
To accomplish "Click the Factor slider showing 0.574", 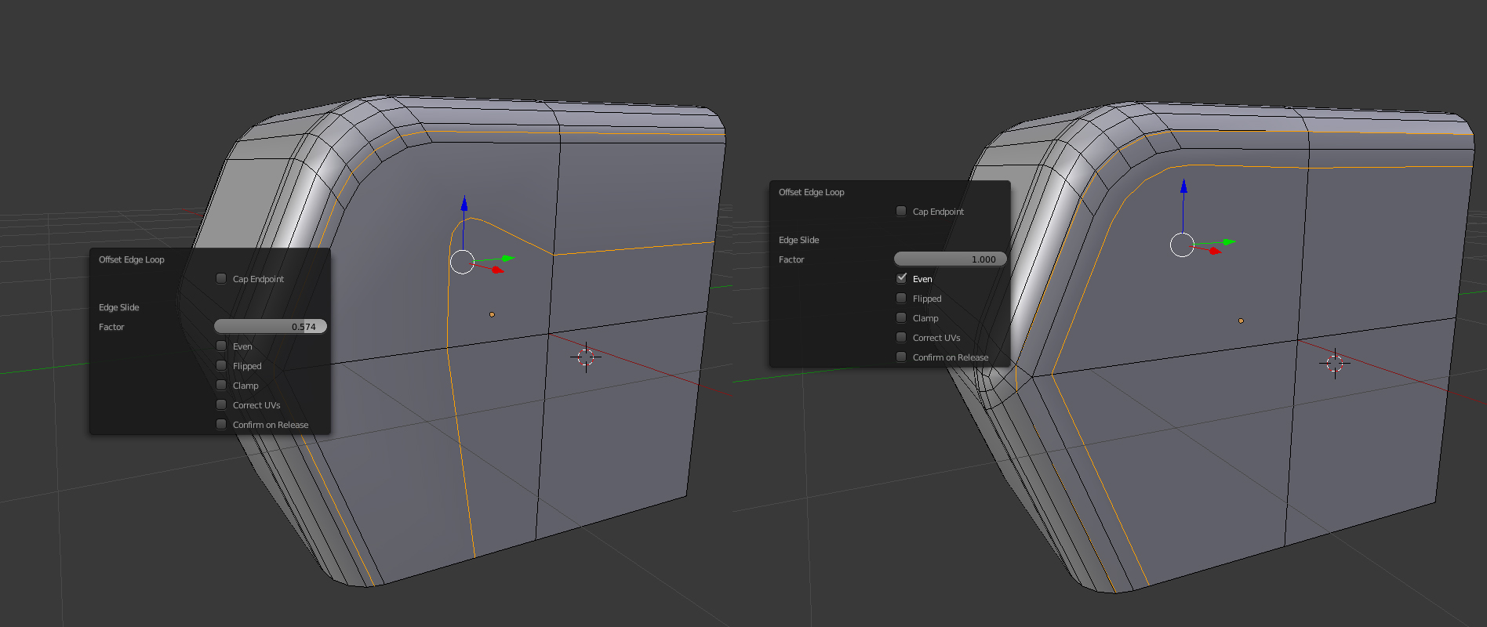I will [x=271, y=326].
